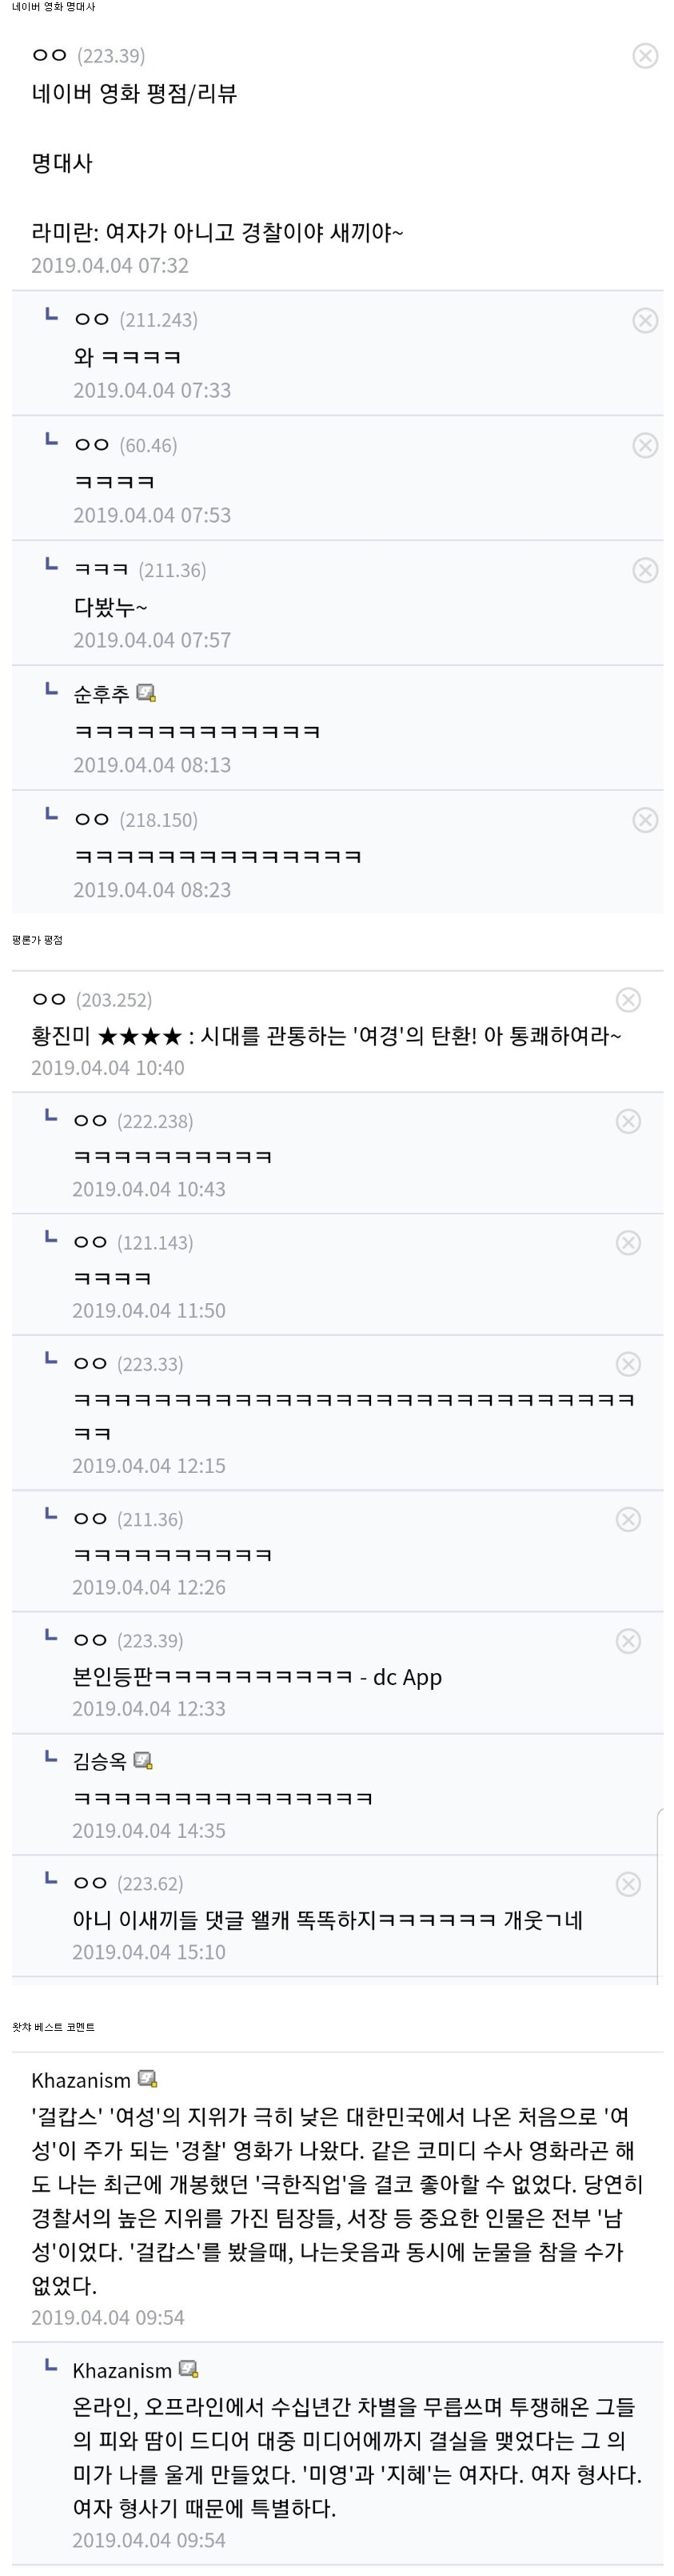Click the Khazanism nickname on the 걸캅스 review

81,2080
